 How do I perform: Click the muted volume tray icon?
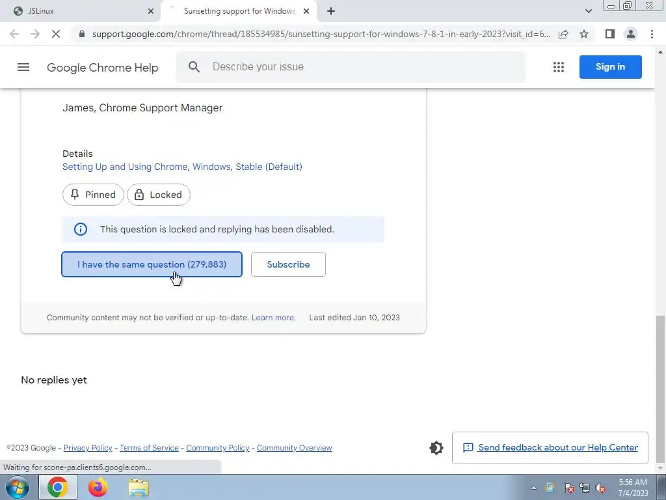pyautogui.click(x=600, y=488)
